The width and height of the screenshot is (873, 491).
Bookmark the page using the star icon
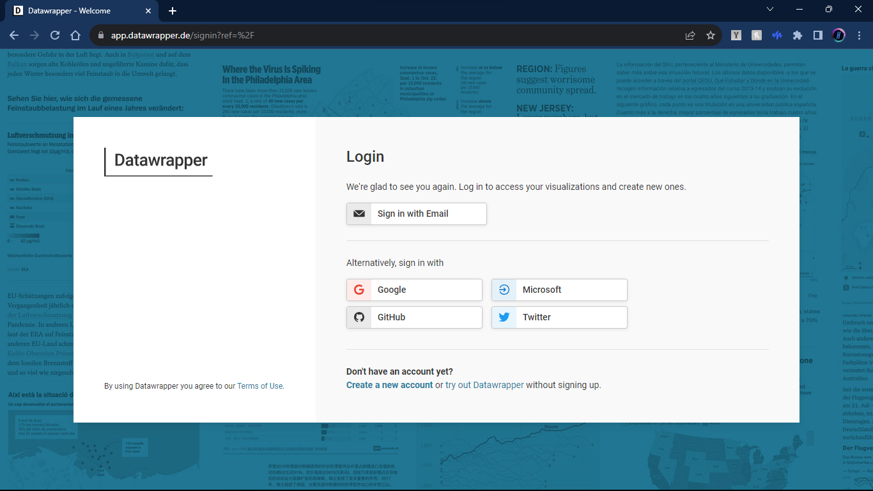tap(711, 35)
